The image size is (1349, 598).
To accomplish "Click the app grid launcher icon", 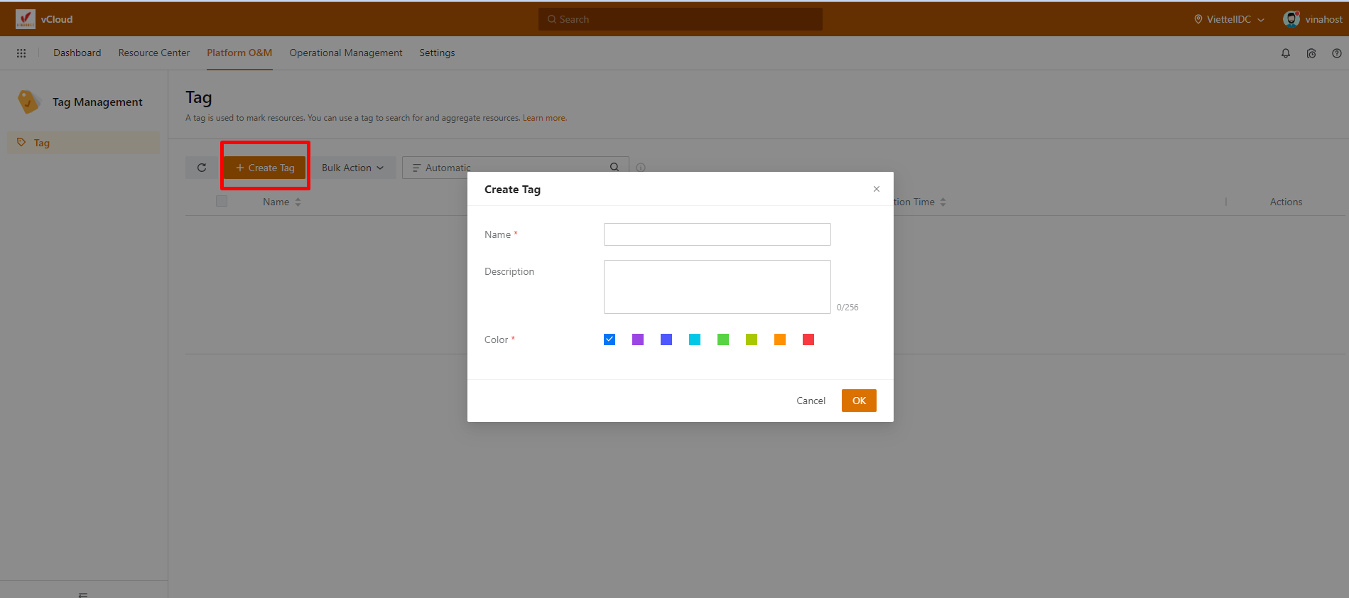I will [x=21, y=53].
